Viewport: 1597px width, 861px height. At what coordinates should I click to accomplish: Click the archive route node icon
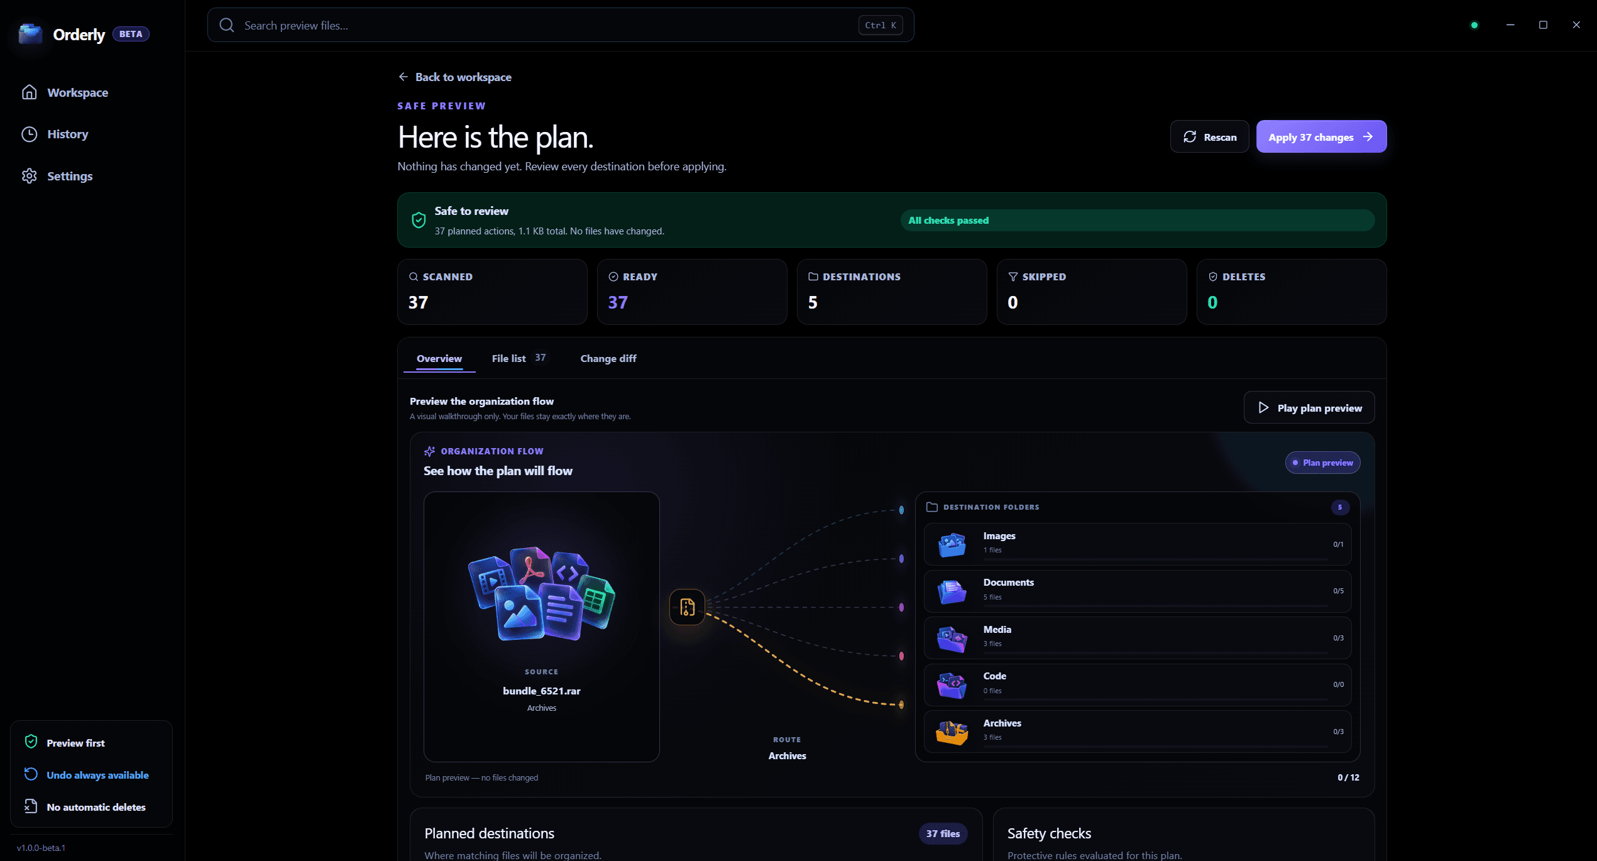coord(687,607)
